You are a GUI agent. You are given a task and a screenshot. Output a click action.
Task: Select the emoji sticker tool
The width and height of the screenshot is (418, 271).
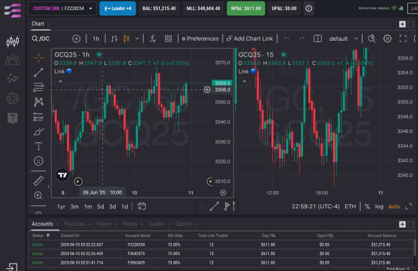[x=39, y=161]
